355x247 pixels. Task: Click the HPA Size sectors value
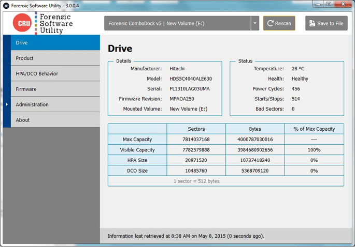click(196, 160)
